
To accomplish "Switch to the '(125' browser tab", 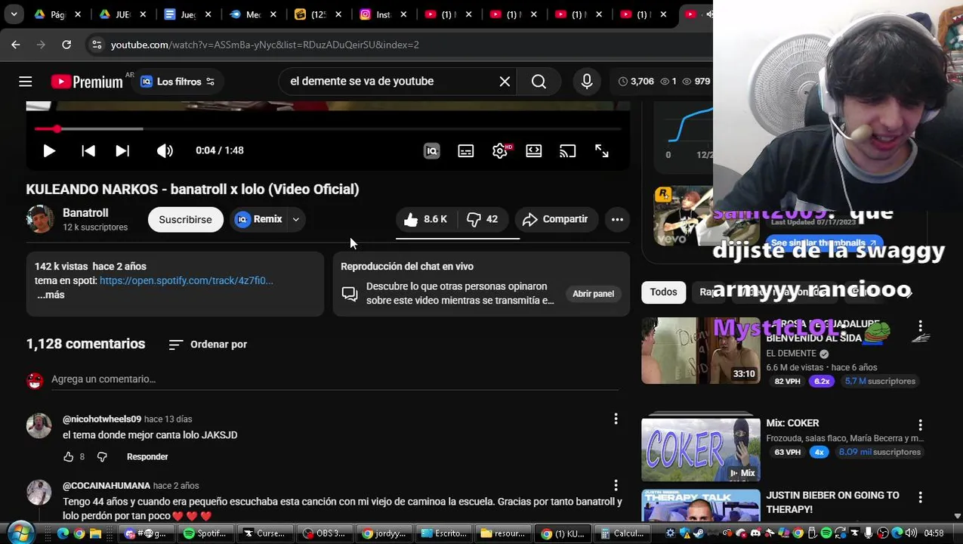I will (319, 14).
